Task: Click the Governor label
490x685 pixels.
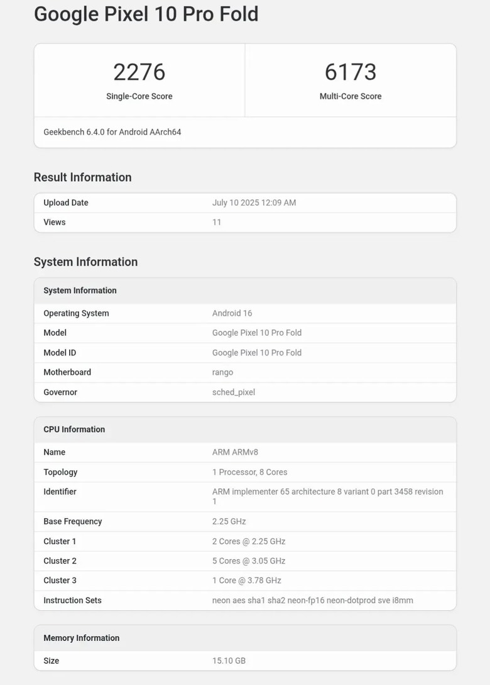Action: [x=60, y=393]
